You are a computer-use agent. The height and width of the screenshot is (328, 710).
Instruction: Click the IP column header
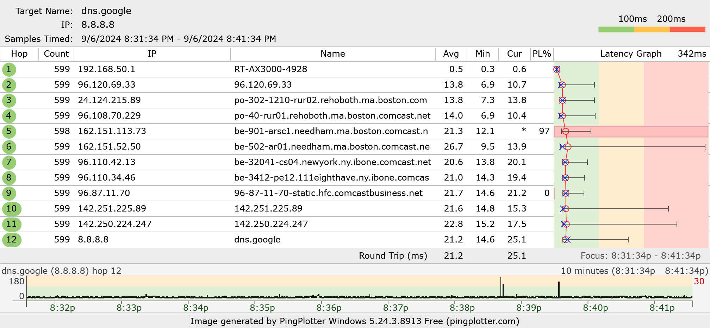[152, 54]
